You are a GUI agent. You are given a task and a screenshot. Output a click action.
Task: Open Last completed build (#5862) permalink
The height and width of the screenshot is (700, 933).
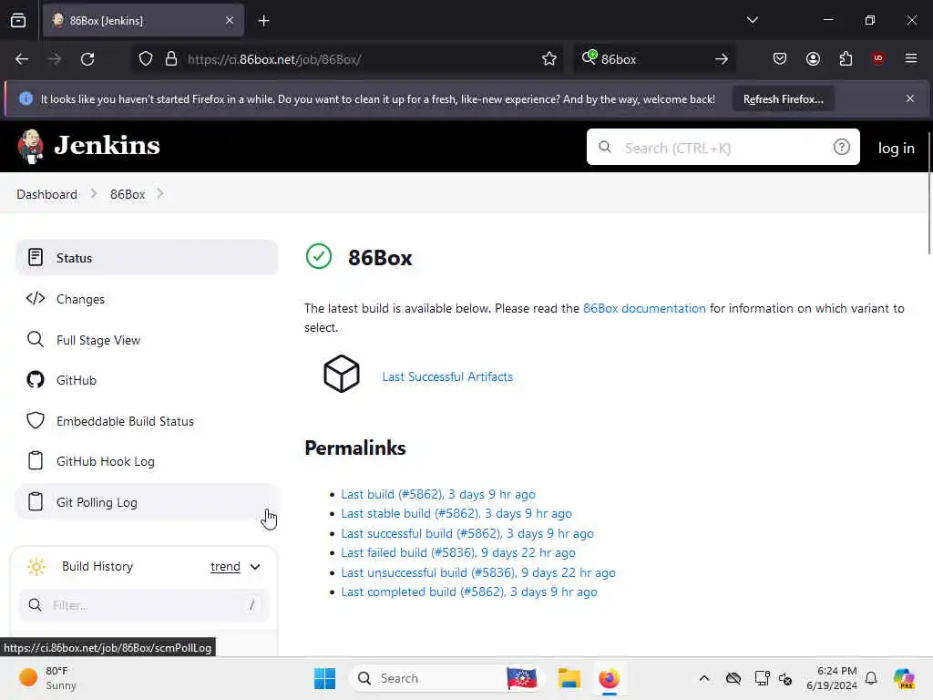[x=469, y=592]
